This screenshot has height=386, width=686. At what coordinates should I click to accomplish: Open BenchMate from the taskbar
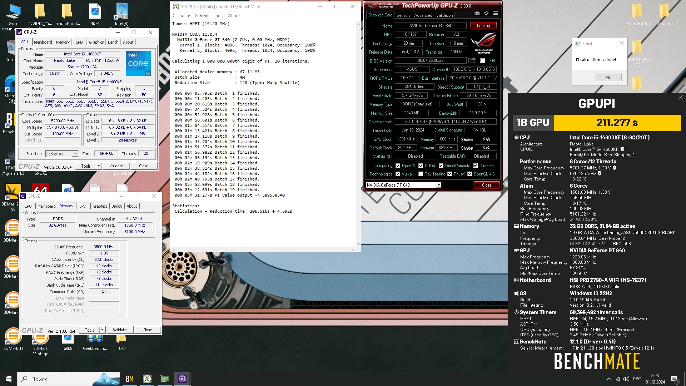point(130,379)
